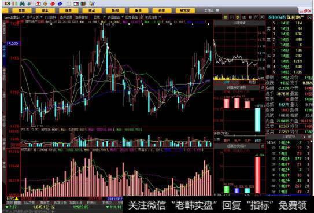This screenshot has height=213, width=314.
Task: Click the green tree icon beside the binoculars
Action: click(29, 3)
